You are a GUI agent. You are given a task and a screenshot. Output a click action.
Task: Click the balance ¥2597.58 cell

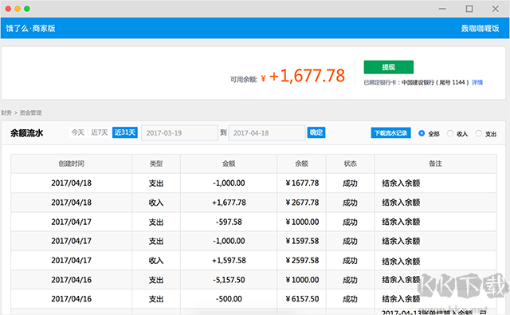pyautogui.click(x=302, y=260)
